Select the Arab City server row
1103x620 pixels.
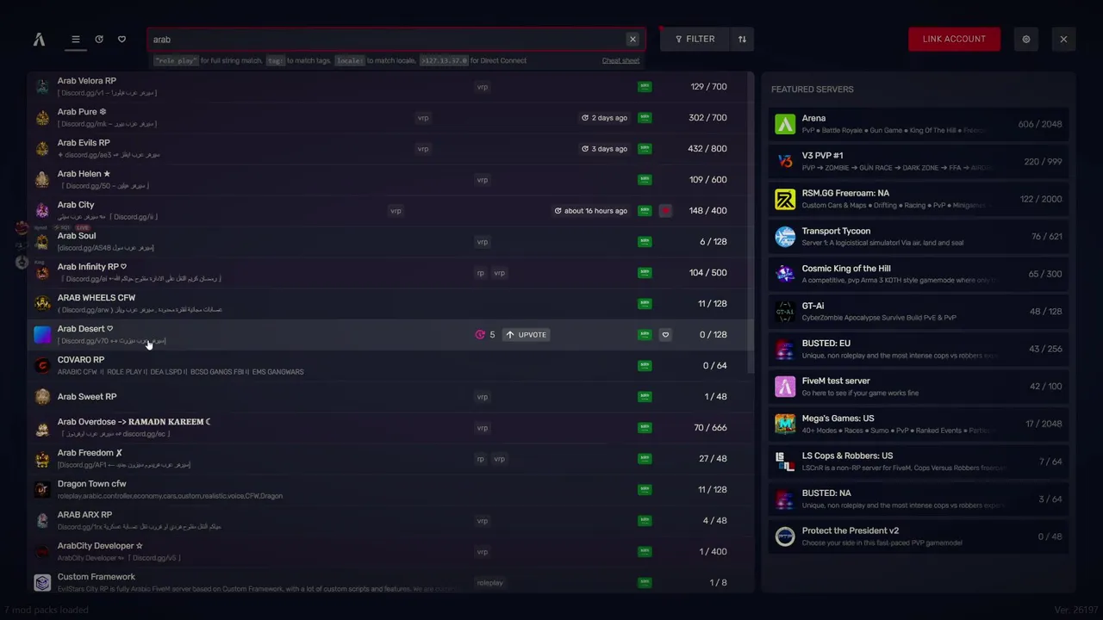tap(259, 210)
